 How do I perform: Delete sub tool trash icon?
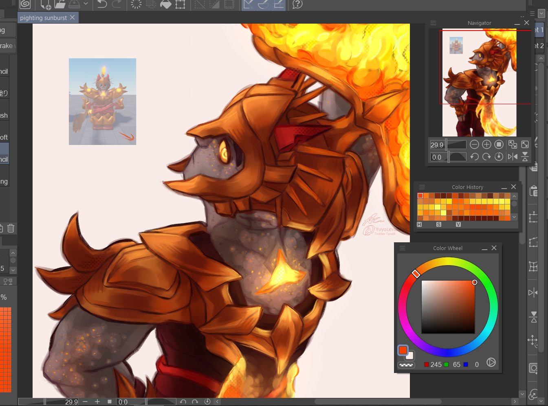point(11,228)
